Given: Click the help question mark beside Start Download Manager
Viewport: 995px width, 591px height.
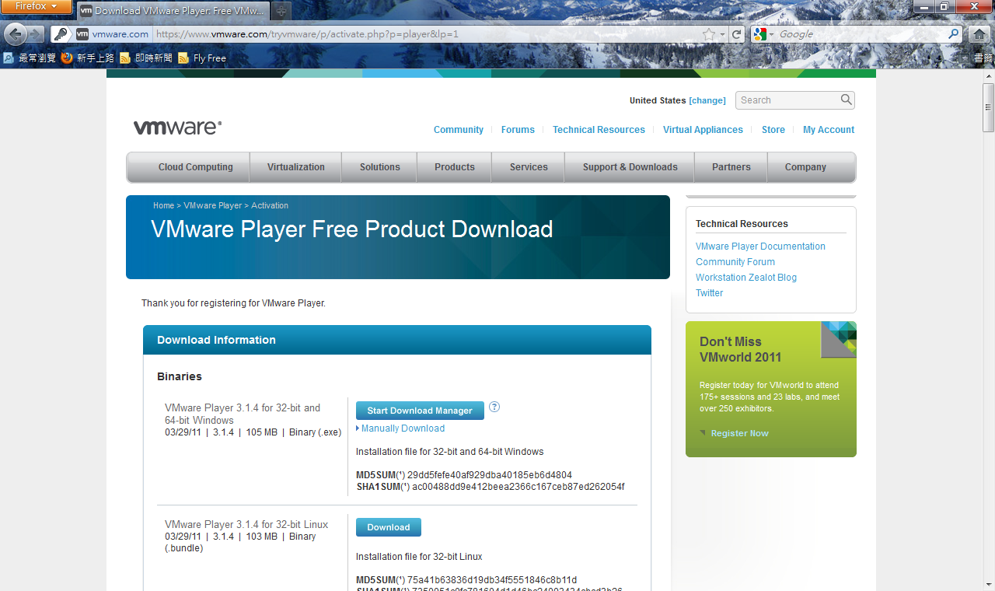Looking at the screenshot, I should point(494,407).
